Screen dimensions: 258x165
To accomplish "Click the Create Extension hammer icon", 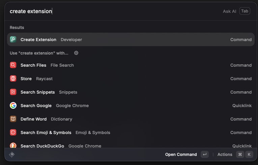I will (13, 39).
